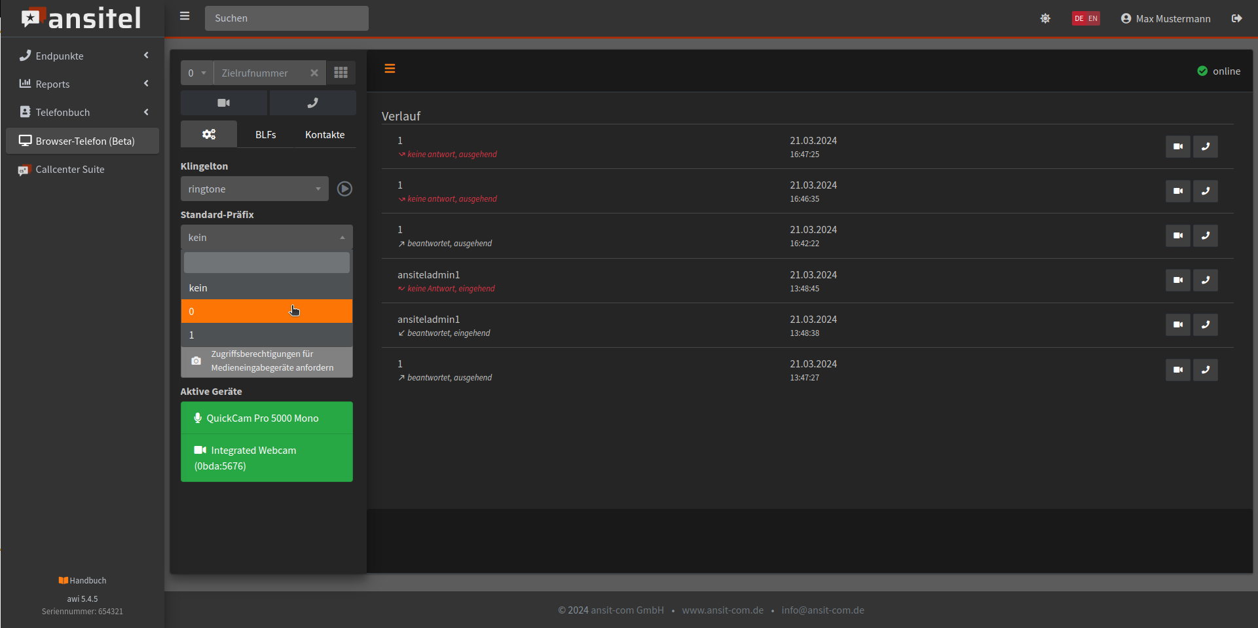Switch to the Kontakte tab
The width and height of the screenshot is (1258, 628).
[325, 135]
